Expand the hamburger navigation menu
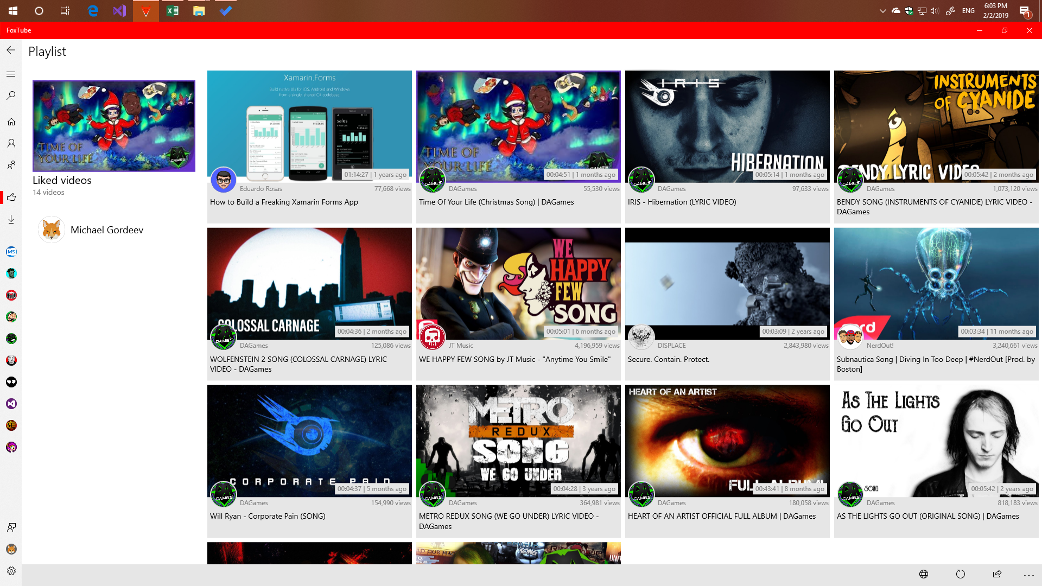The height and width of the screenshot is (586, 1042). 11,74
